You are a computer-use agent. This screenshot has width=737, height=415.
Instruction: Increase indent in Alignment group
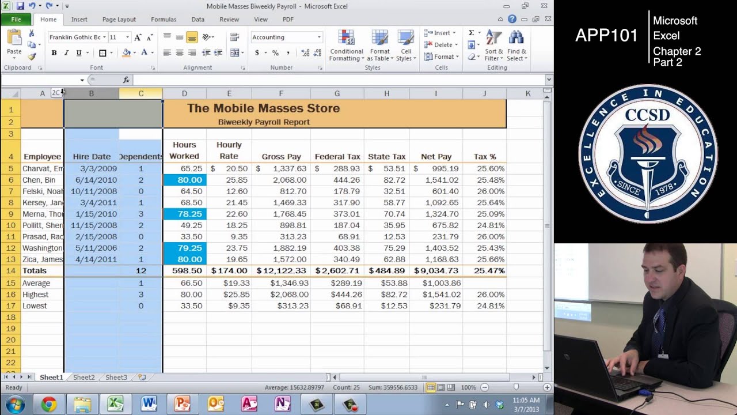click(x=218, y=53)
